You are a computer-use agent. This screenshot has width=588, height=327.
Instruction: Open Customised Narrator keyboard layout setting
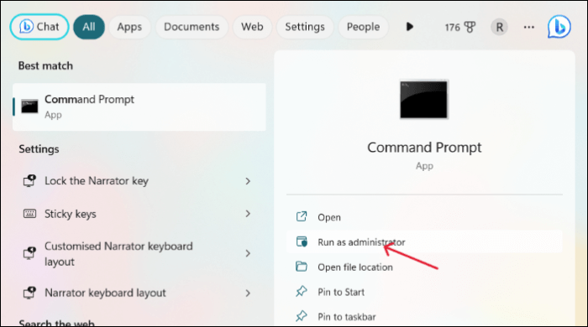tap(139, 254)
